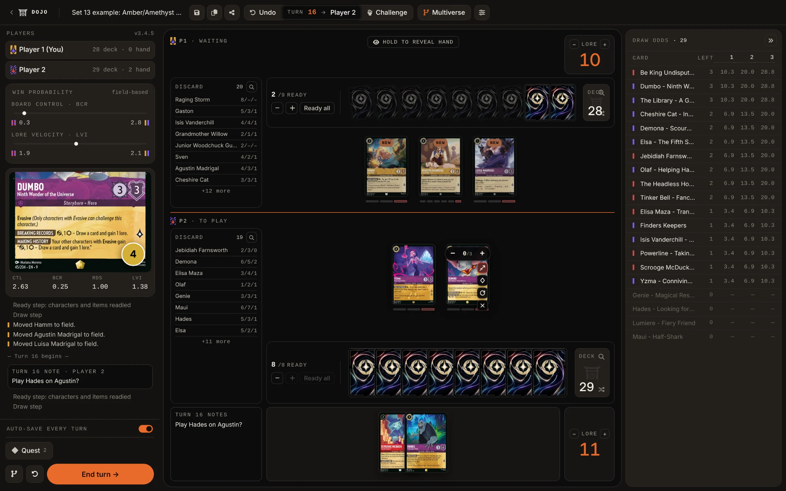Screen dimensions: 786x491
Task: Go back with the left chevron beside Dojo
Action: pos(12,12)
